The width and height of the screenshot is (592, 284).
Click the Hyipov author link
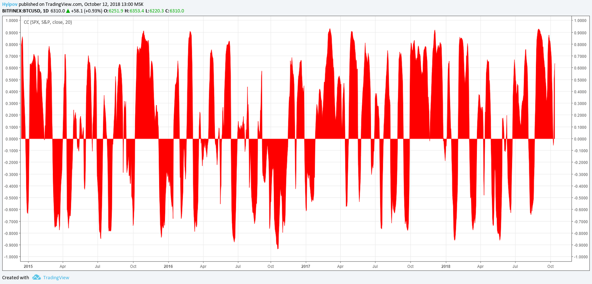(x=10, y=4)
